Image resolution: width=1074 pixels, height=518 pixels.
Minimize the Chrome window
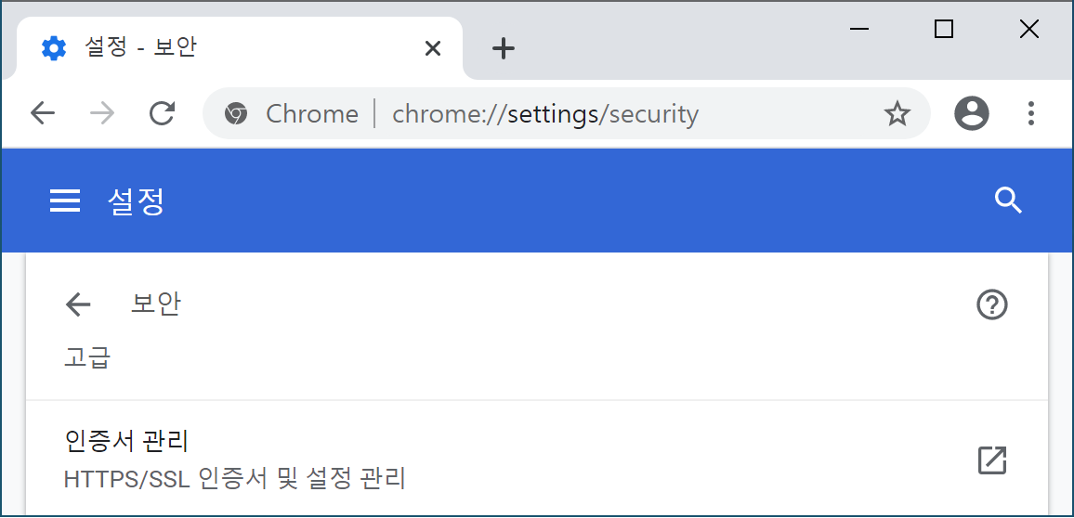[859, 30]
